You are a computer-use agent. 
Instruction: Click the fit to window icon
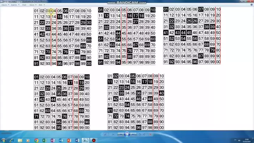113,135
